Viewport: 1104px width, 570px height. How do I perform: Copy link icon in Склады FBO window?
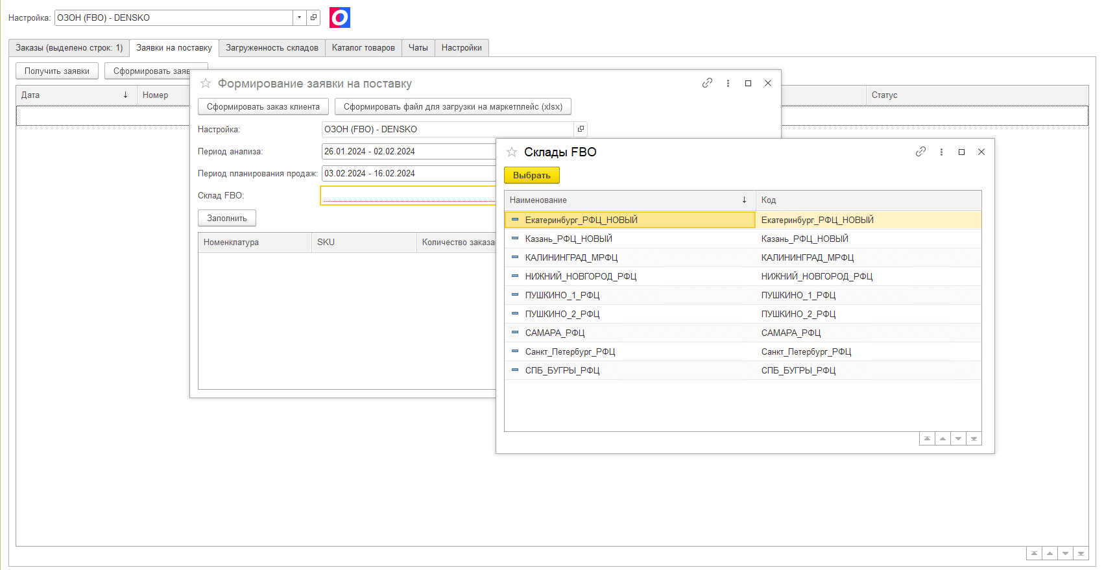[920, 152]
